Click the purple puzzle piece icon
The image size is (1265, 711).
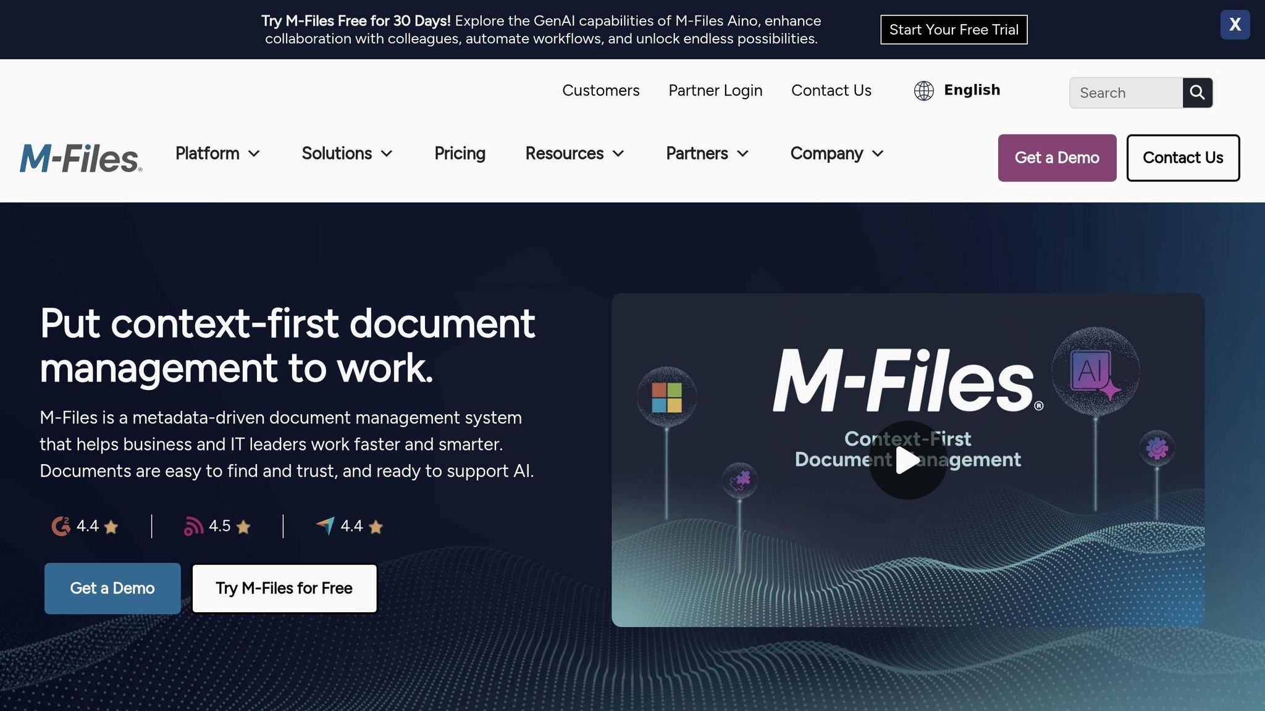[739, 481]
